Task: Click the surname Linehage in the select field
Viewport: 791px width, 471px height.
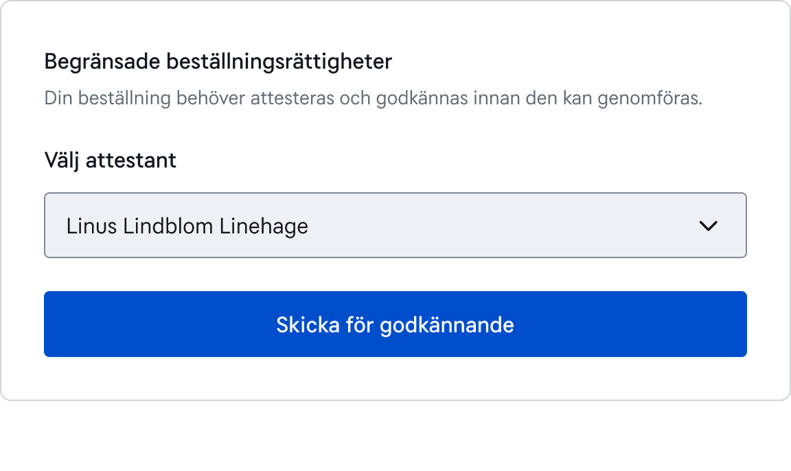Action: tap(264, 227)
